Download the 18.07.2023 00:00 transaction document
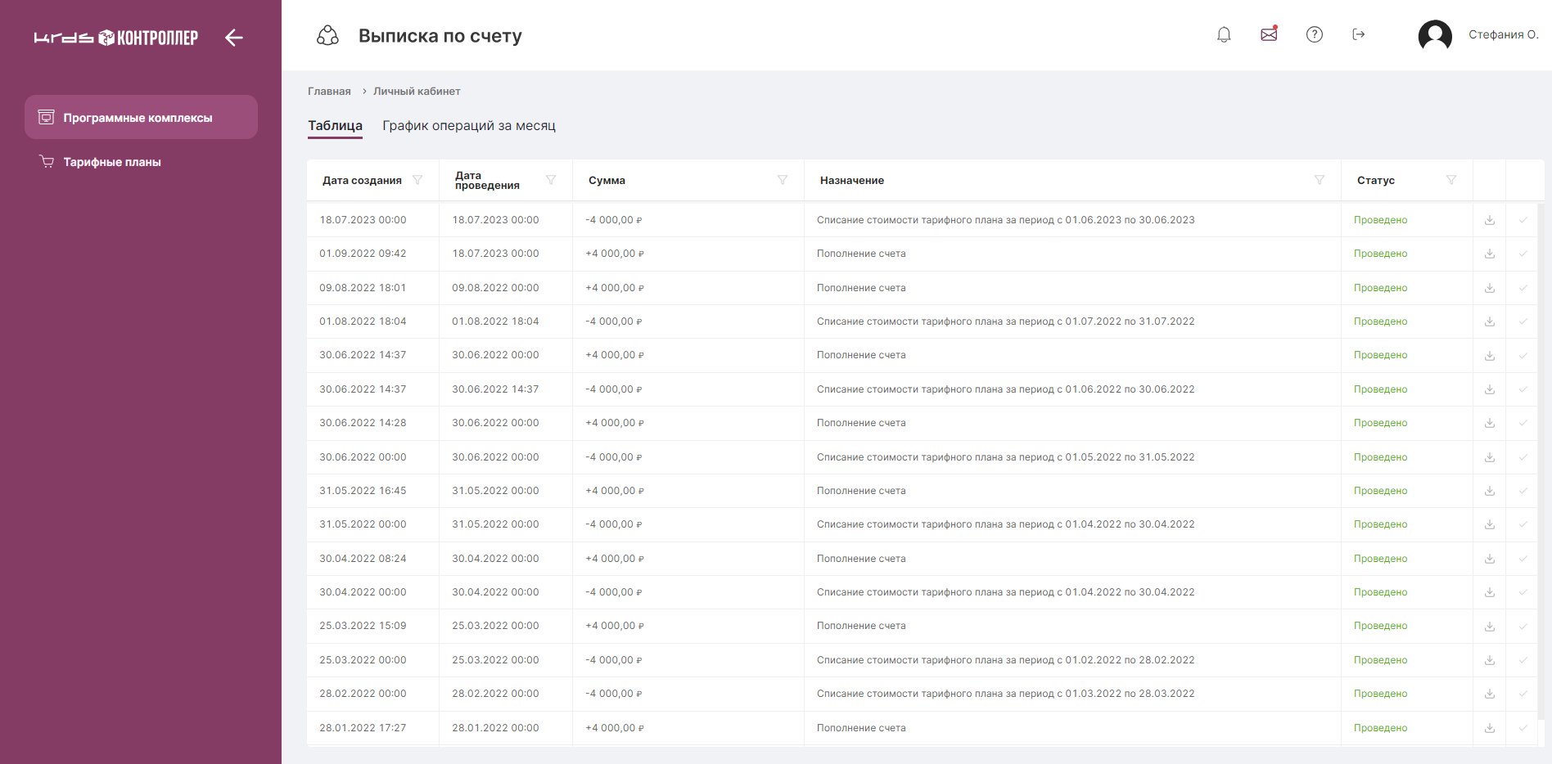The height and width of the screenshot is (764, 1552). pyautogui.click(x=1490, y=220)
